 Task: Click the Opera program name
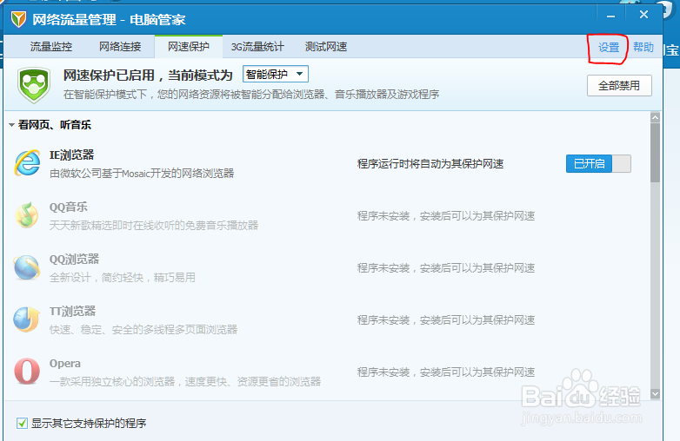[x=65, y=364]
